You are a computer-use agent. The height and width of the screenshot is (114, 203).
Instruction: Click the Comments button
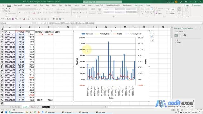pos(196,5)
